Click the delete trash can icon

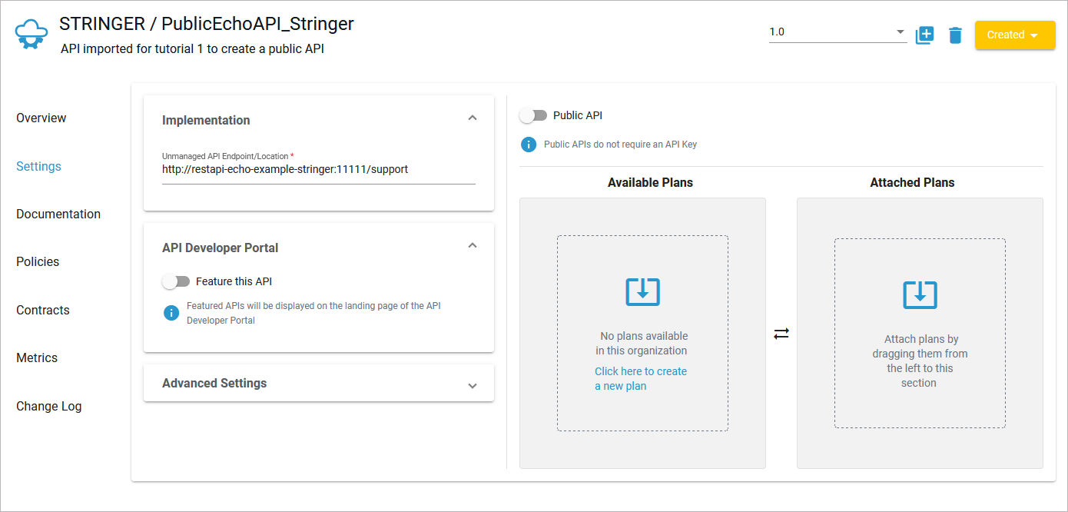point(955,35)
